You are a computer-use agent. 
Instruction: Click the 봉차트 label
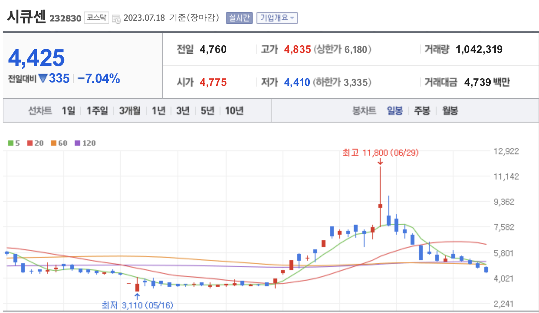tap(364, 111)
